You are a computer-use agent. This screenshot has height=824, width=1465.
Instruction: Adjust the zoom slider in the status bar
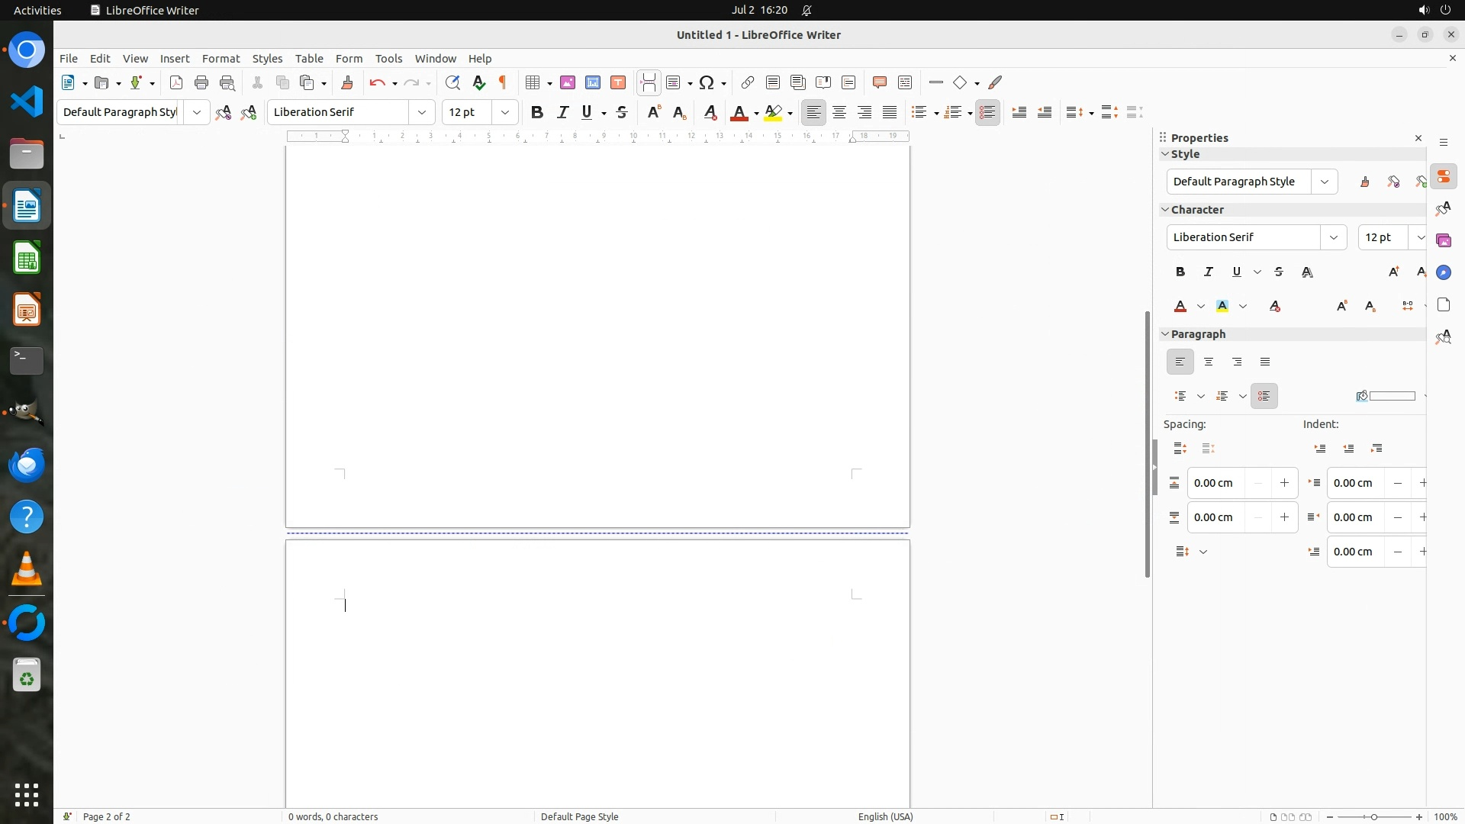pyautogui.click(x=1374, y=816)
